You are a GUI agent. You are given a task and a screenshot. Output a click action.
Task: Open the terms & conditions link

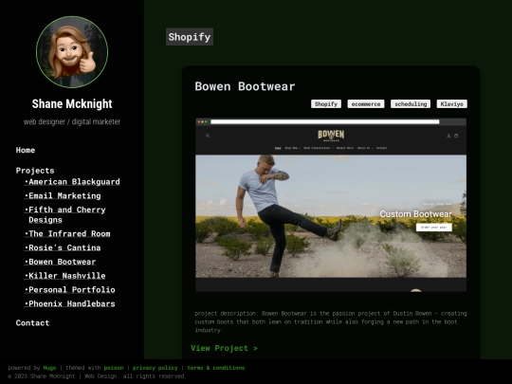coord(216,368)
